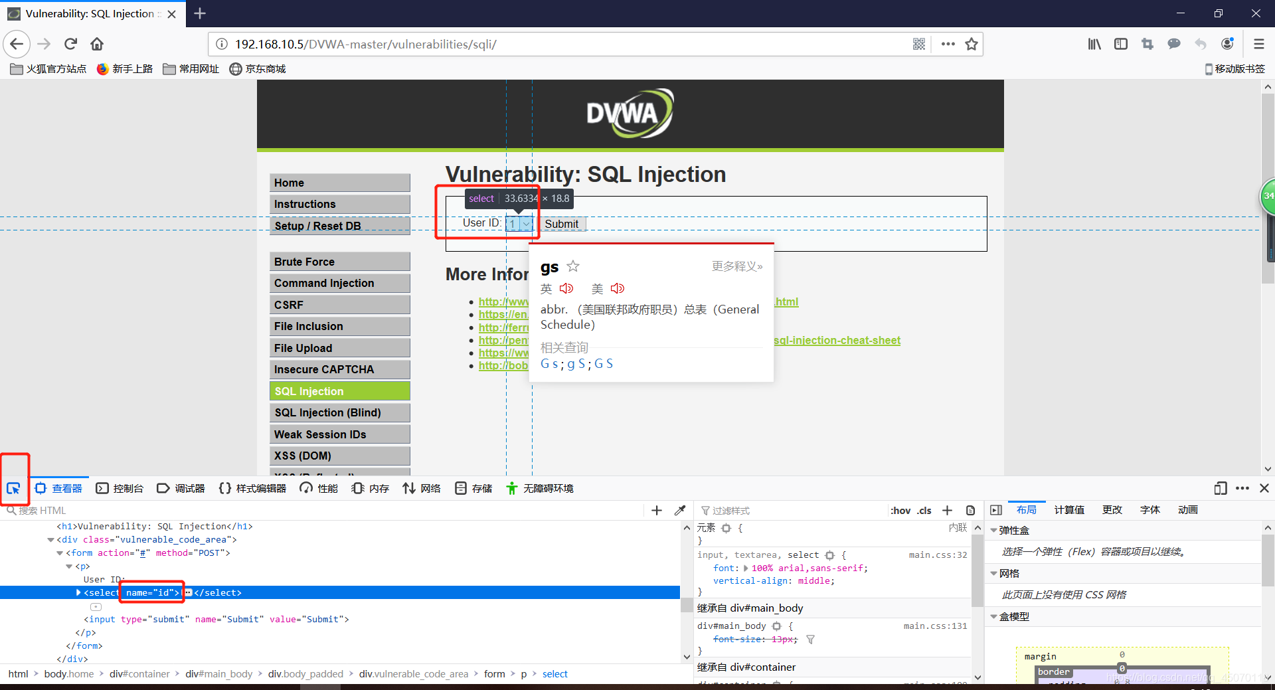Activate the element picker tool in devtools
The image size is (1275, 690).
[13, 489]
